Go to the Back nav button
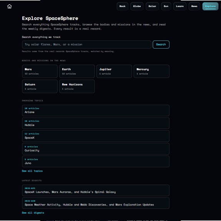The width and height of the screenshot is (221, 221). [x=122, y=6]
